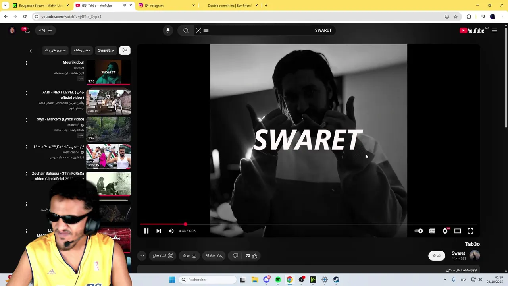Screen dimensions: 508x286
Task: Click the address bar URL
Action: 71,17
